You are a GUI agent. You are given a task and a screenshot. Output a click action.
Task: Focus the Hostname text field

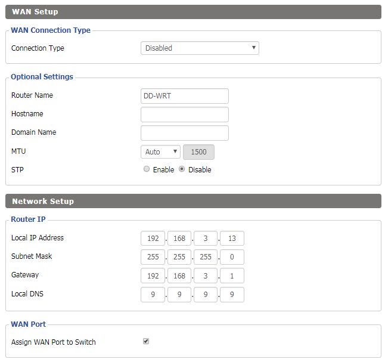click(x=184, y=115)
